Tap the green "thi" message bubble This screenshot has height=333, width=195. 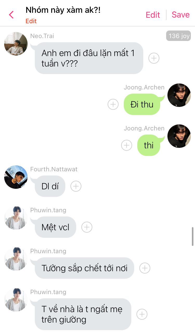tap(149, 145)
